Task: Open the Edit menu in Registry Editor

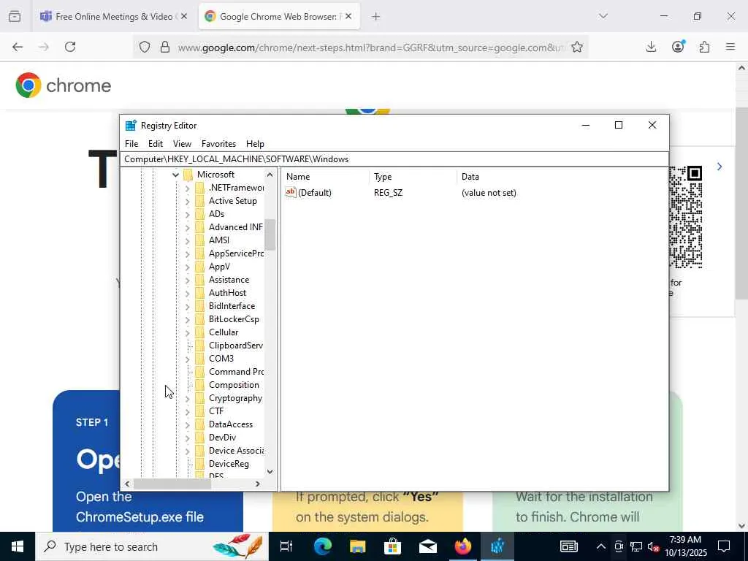Action: coord(156,144)
